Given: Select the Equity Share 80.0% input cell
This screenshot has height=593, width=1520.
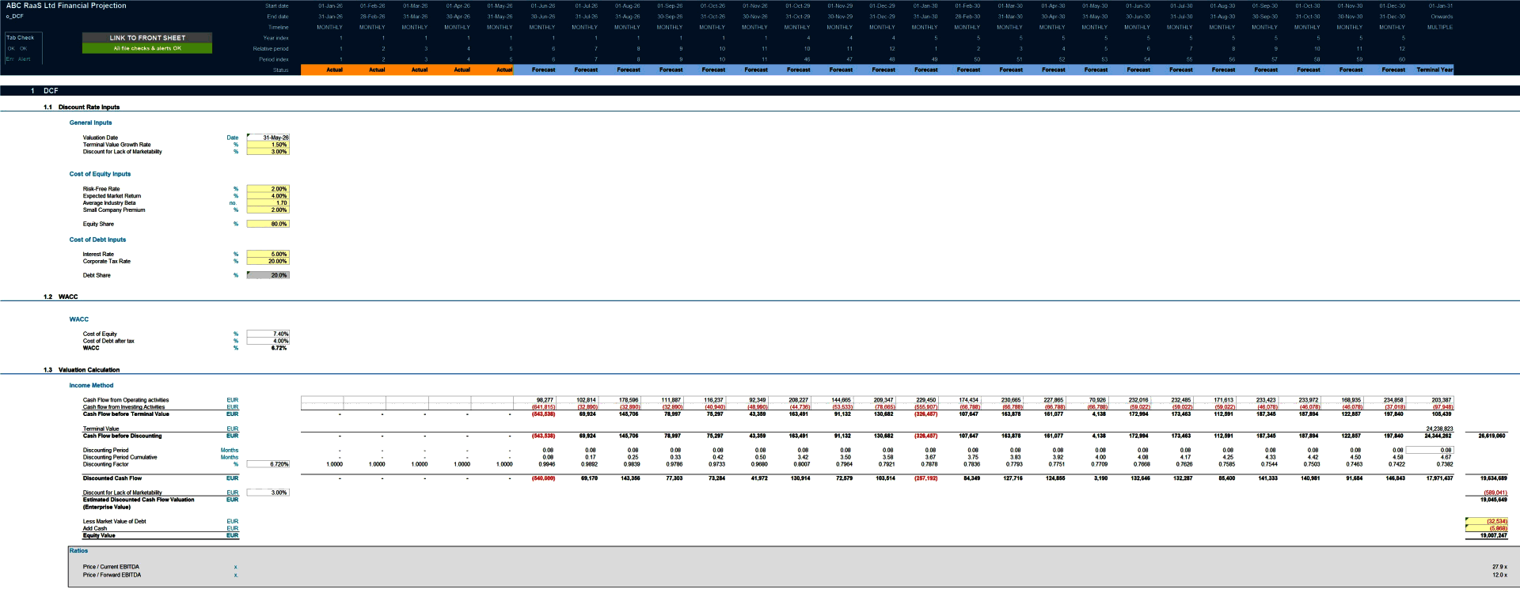Looking at the screenshot, I should coord(268,224).
